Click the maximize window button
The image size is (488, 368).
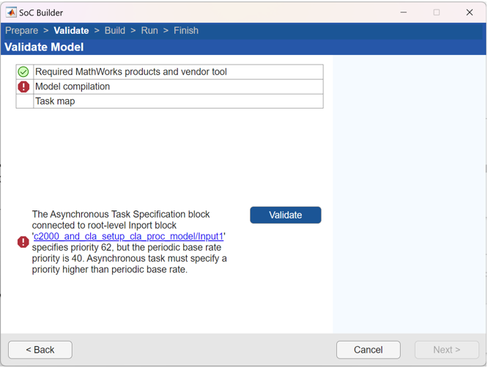click(437, 12)
